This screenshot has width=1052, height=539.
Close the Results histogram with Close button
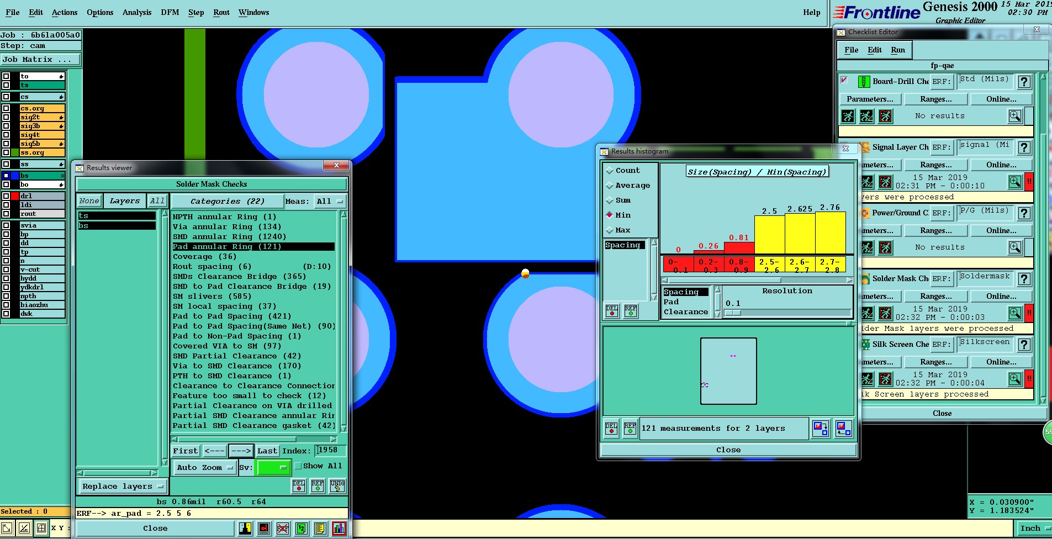coord(728,450)
